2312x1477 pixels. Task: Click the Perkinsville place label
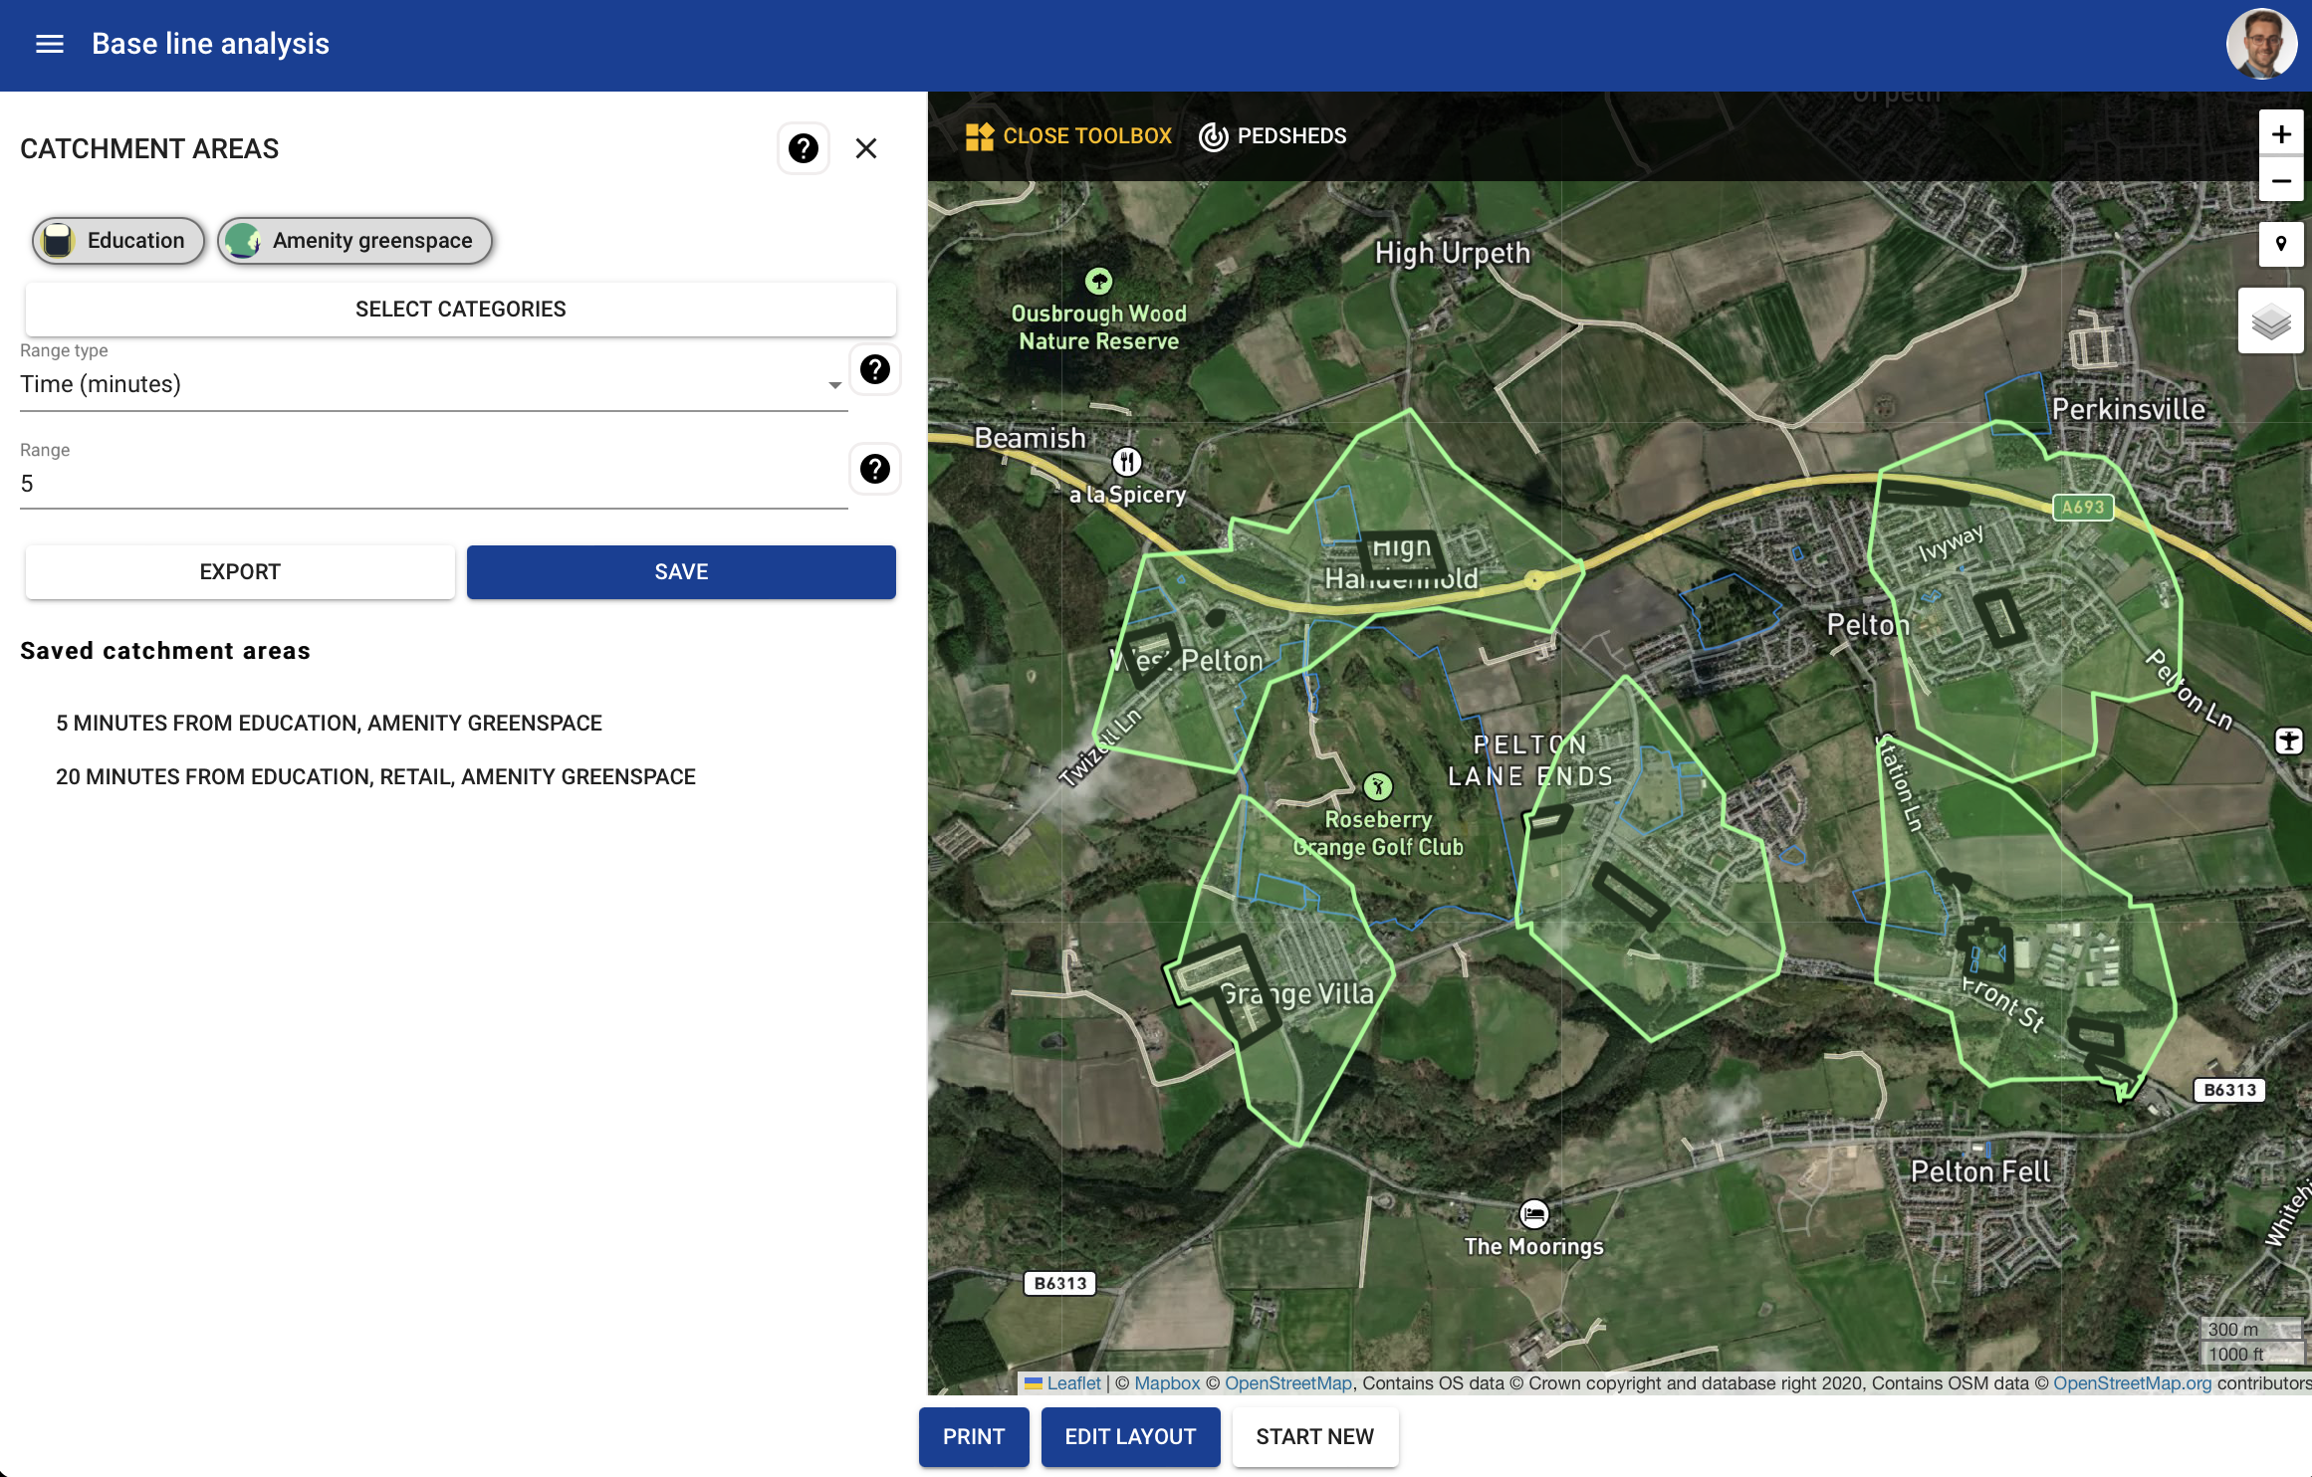2129,409
